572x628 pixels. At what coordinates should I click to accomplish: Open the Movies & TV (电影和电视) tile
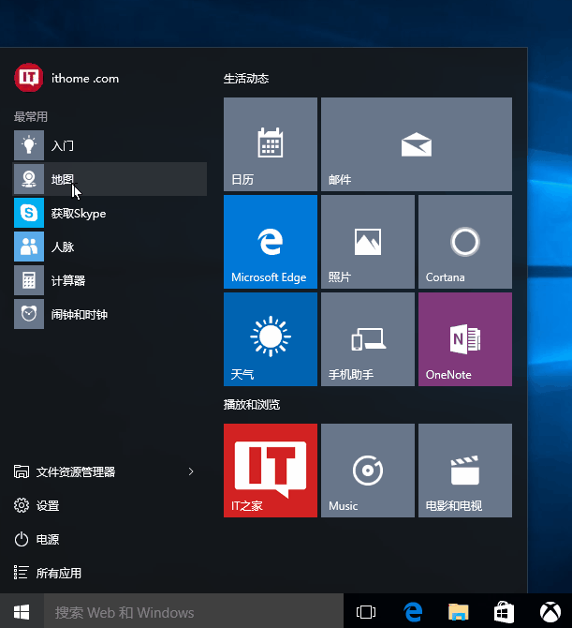pos(464,471)
